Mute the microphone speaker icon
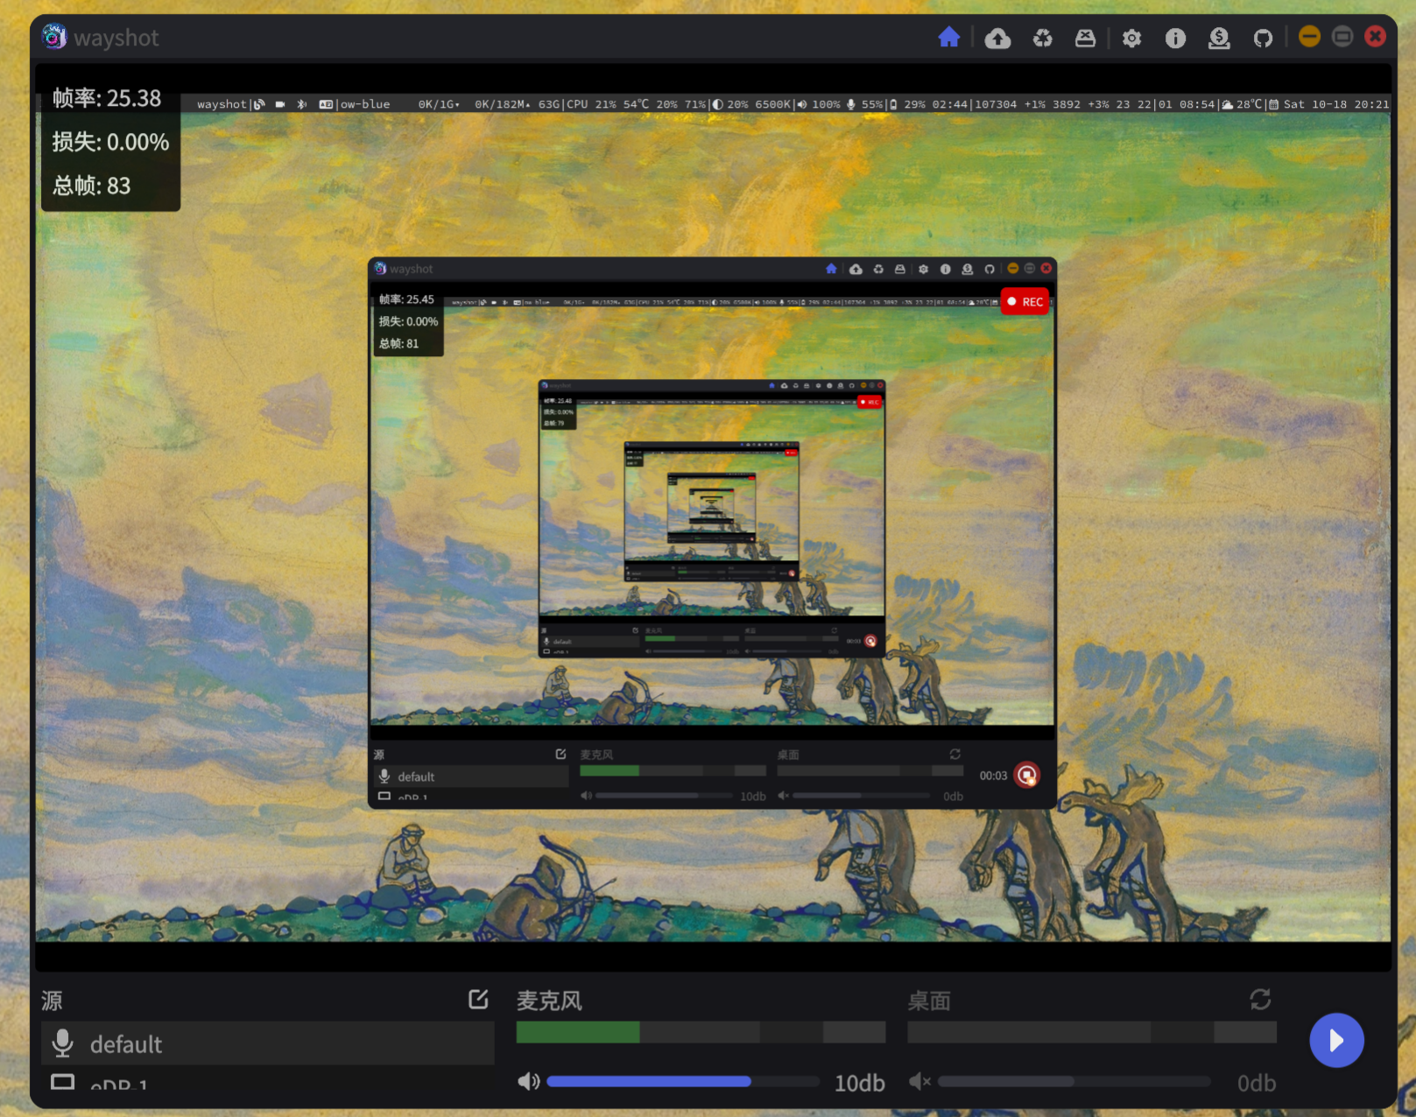This screenshot has height=1117, width=1416. click(528, 1082)
